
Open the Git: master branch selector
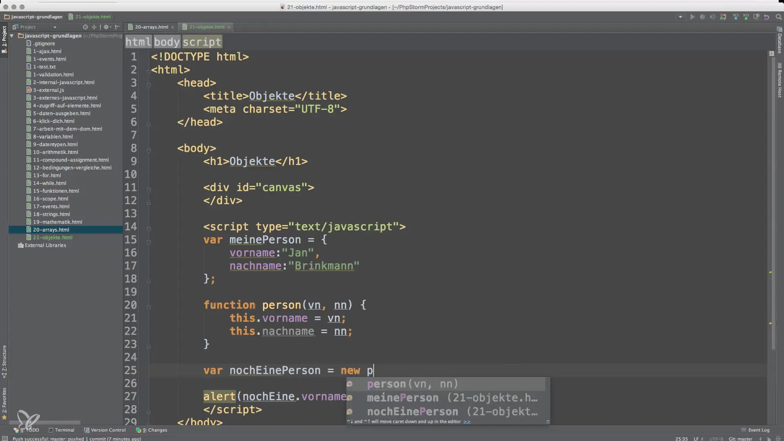[x=745, y=439]
